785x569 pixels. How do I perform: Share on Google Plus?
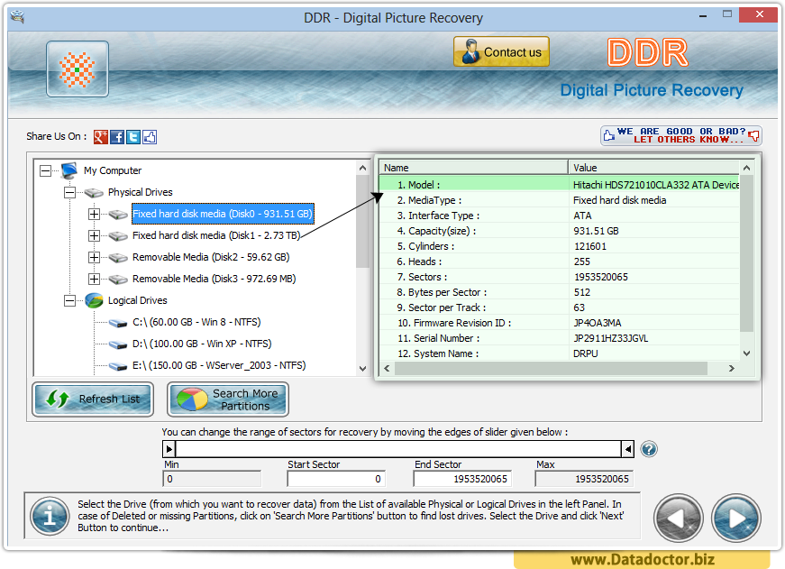point(101,136)
